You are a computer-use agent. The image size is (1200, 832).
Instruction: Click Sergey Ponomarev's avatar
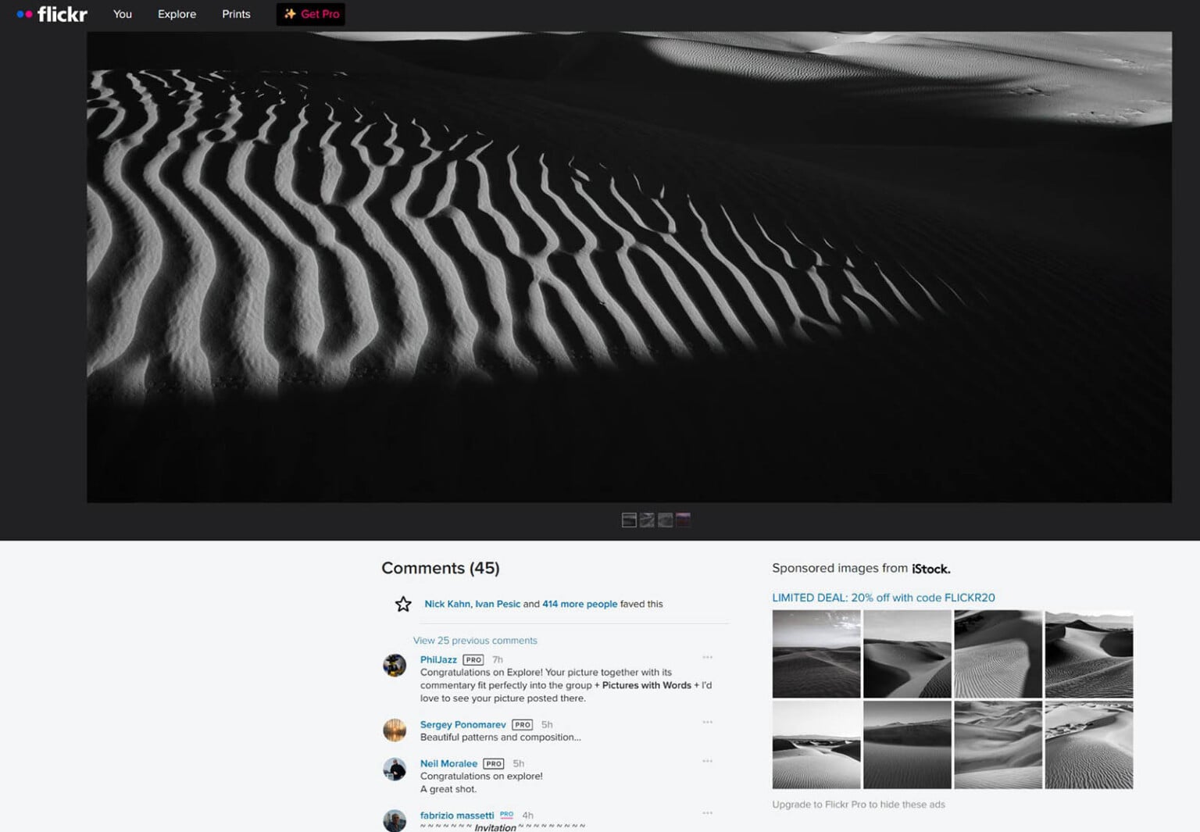[x=395, y=730]
